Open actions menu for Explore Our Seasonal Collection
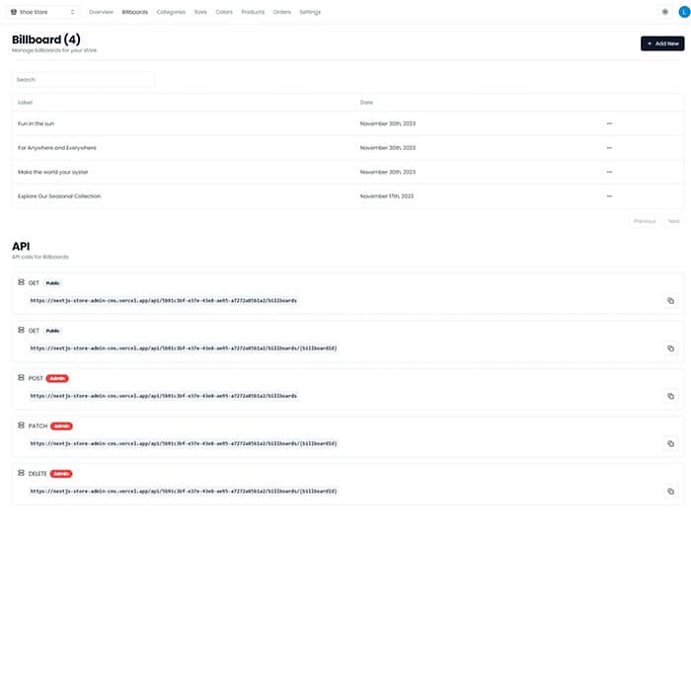This screenshot has width=691, height=691. (609, 196)
